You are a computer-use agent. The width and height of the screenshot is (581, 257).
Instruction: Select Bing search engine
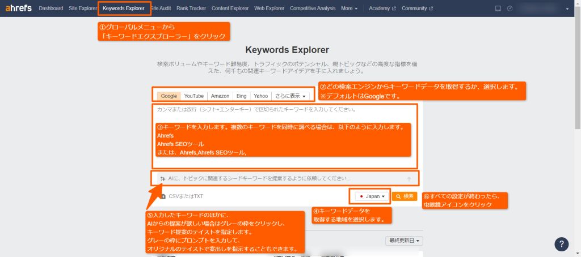(242, 96)
